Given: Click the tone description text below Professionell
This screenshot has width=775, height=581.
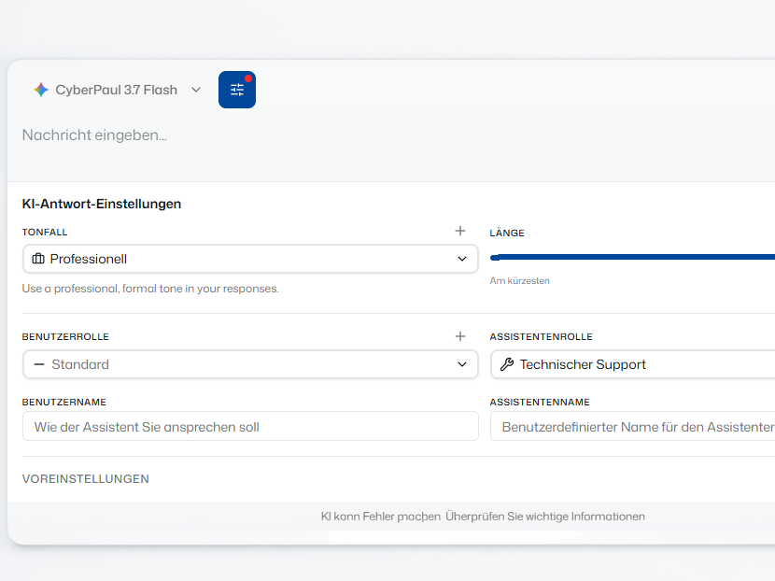Looking at the screenshot, I should click(x=150, y=289).
